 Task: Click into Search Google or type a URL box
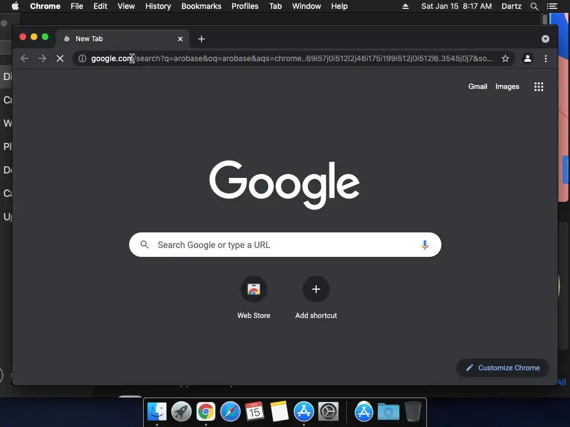click(x=285, y=245)
